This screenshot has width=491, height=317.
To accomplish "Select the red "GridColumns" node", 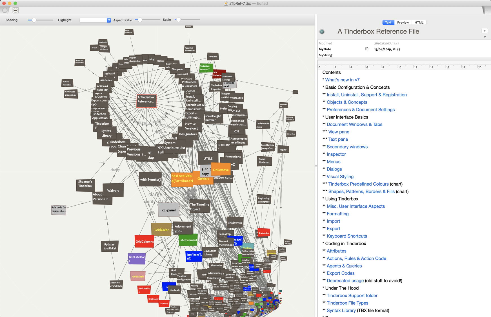I will 145,241.
